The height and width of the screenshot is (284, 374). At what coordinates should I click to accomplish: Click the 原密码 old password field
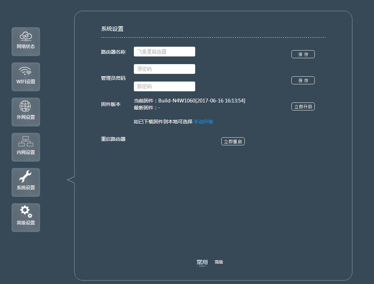[164, 69]
